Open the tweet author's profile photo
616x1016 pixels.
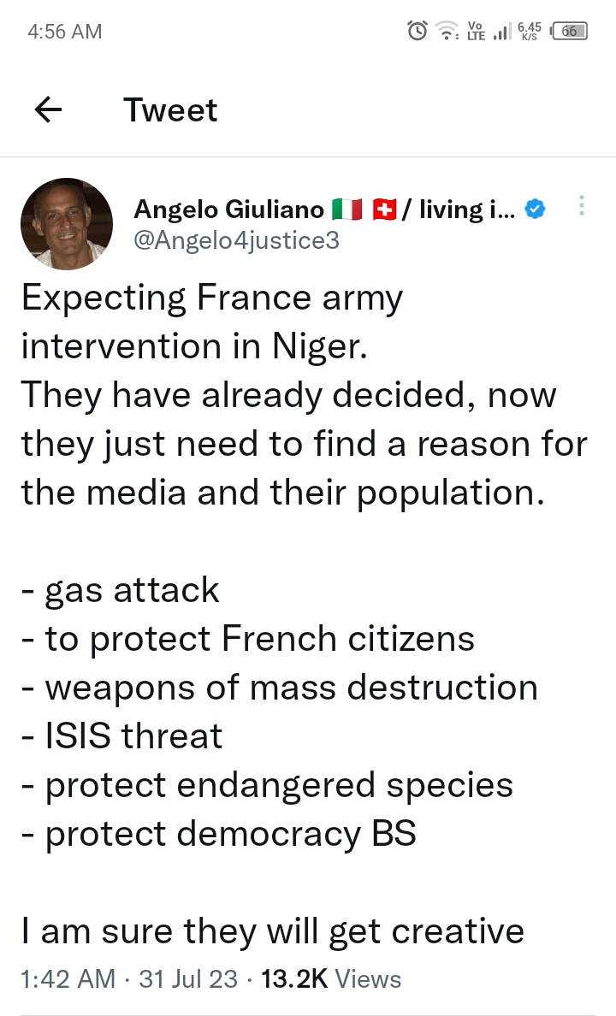point(67,223)
